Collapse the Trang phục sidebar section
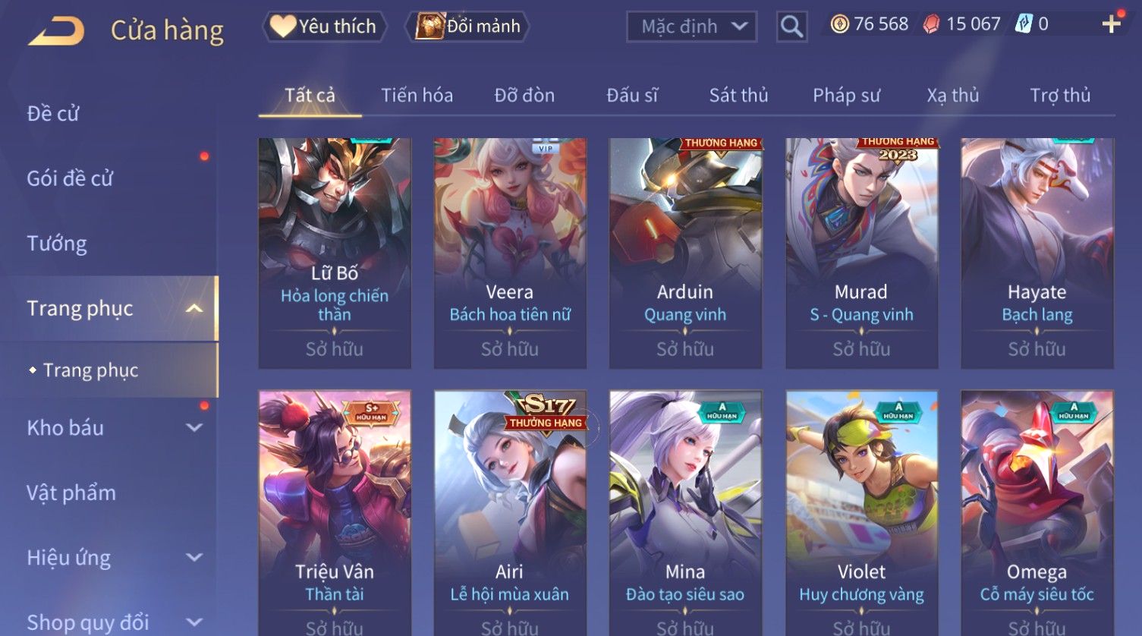The image size is (1142, 636). pyautogui.click(x=194, y=308)
